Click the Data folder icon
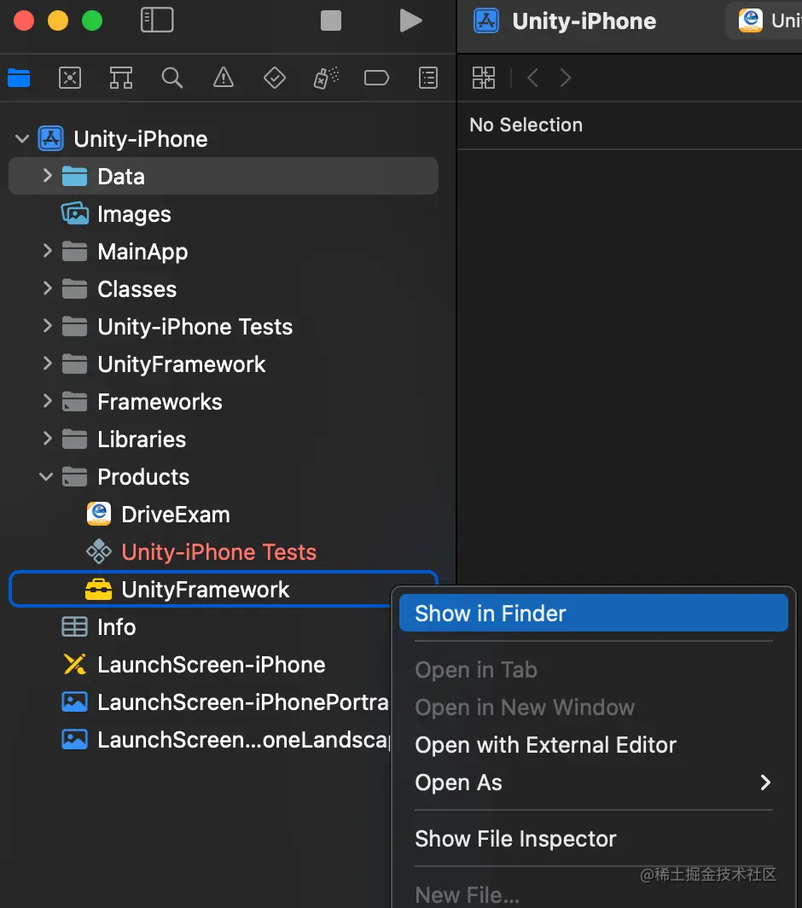The height and width of the screenshot is (908, 802). click(x=75, y=176)
